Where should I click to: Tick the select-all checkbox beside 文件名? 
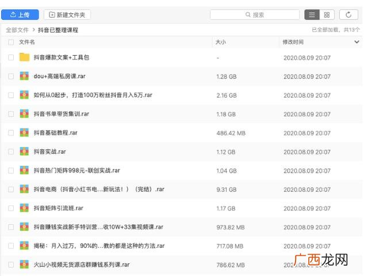click(x=11, y=42)
